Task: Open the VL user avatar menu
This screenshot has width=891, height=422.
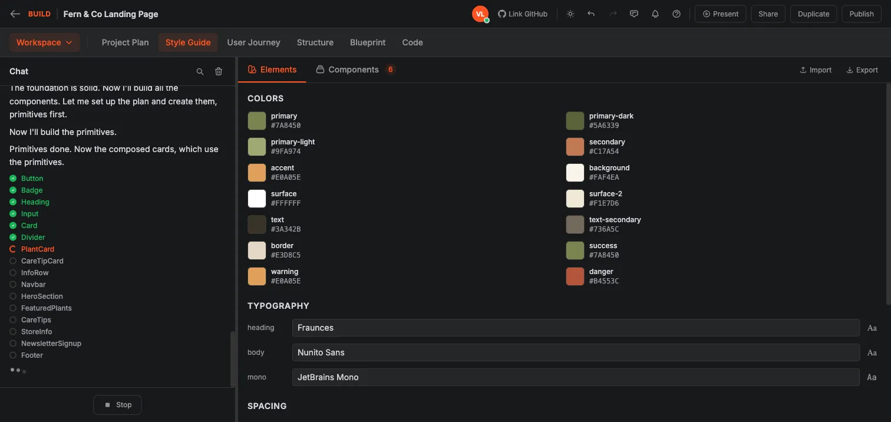Action: point(480,14)
